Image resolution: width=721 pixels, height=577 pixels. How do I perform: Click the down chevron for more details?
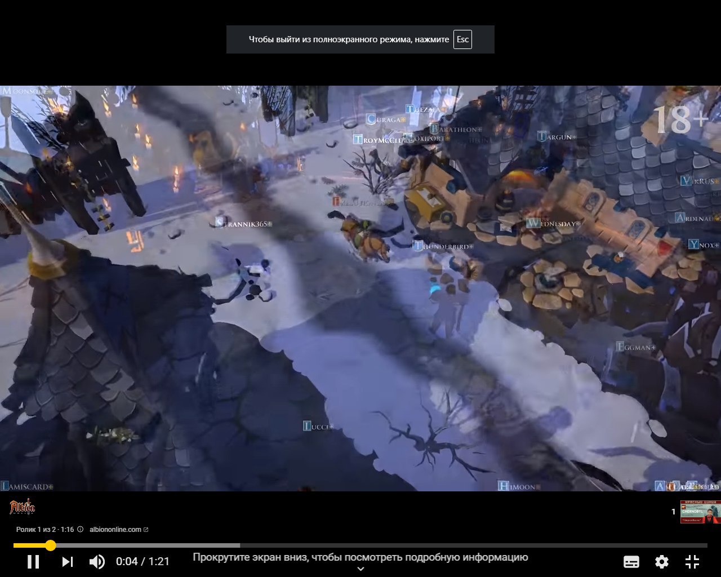coord(360,569)
